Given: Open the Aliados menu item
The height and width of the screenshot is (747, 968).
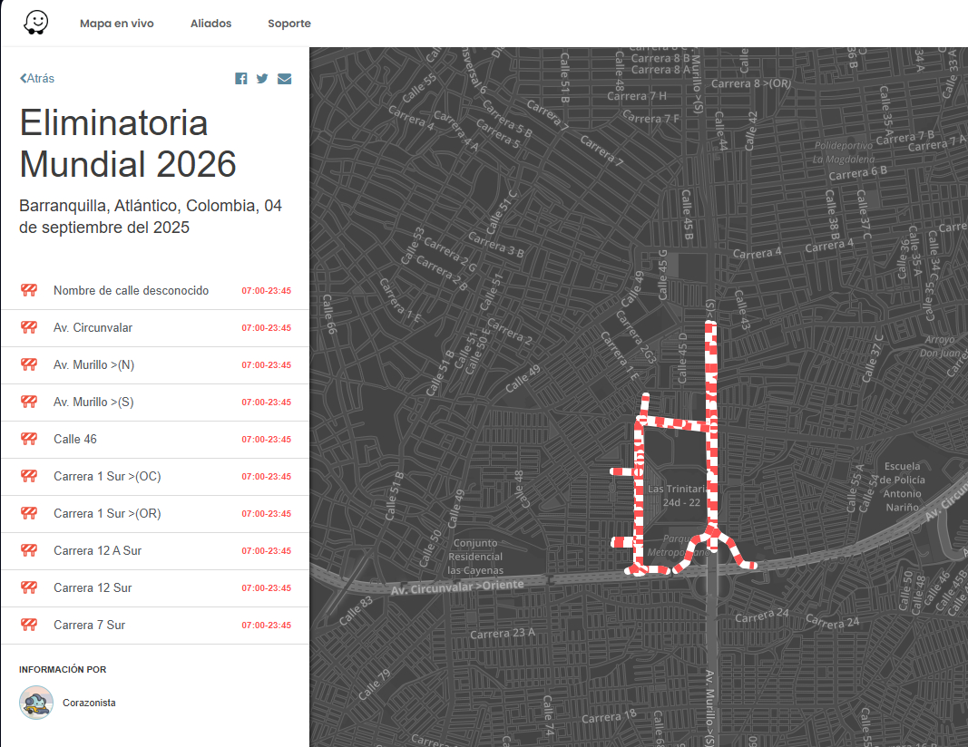Looking at the screenshot, I should click(210, 24).
